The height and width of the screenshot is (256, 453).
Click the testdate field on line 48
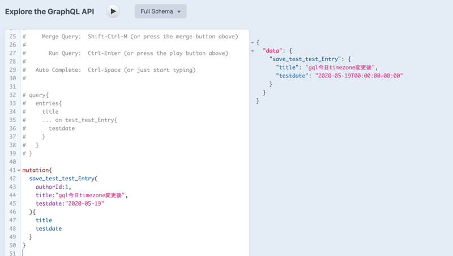[49, 229]
